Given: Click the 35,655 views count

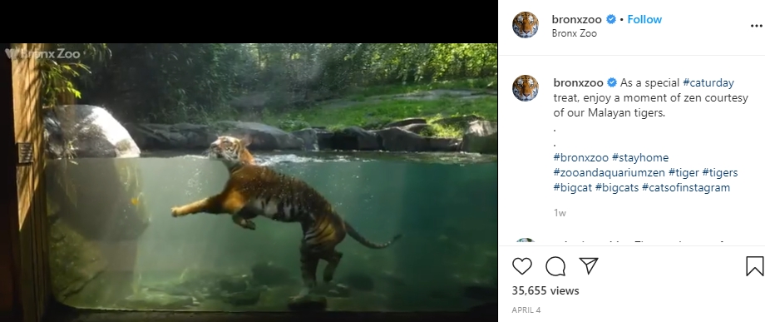Looking at the screenshot, I should [x=545, y=290].
